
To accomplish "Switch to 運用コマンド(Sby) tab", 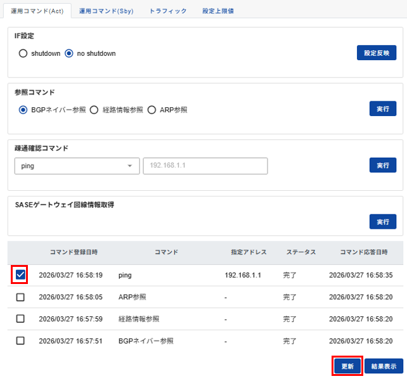I will tap(107, 11).
